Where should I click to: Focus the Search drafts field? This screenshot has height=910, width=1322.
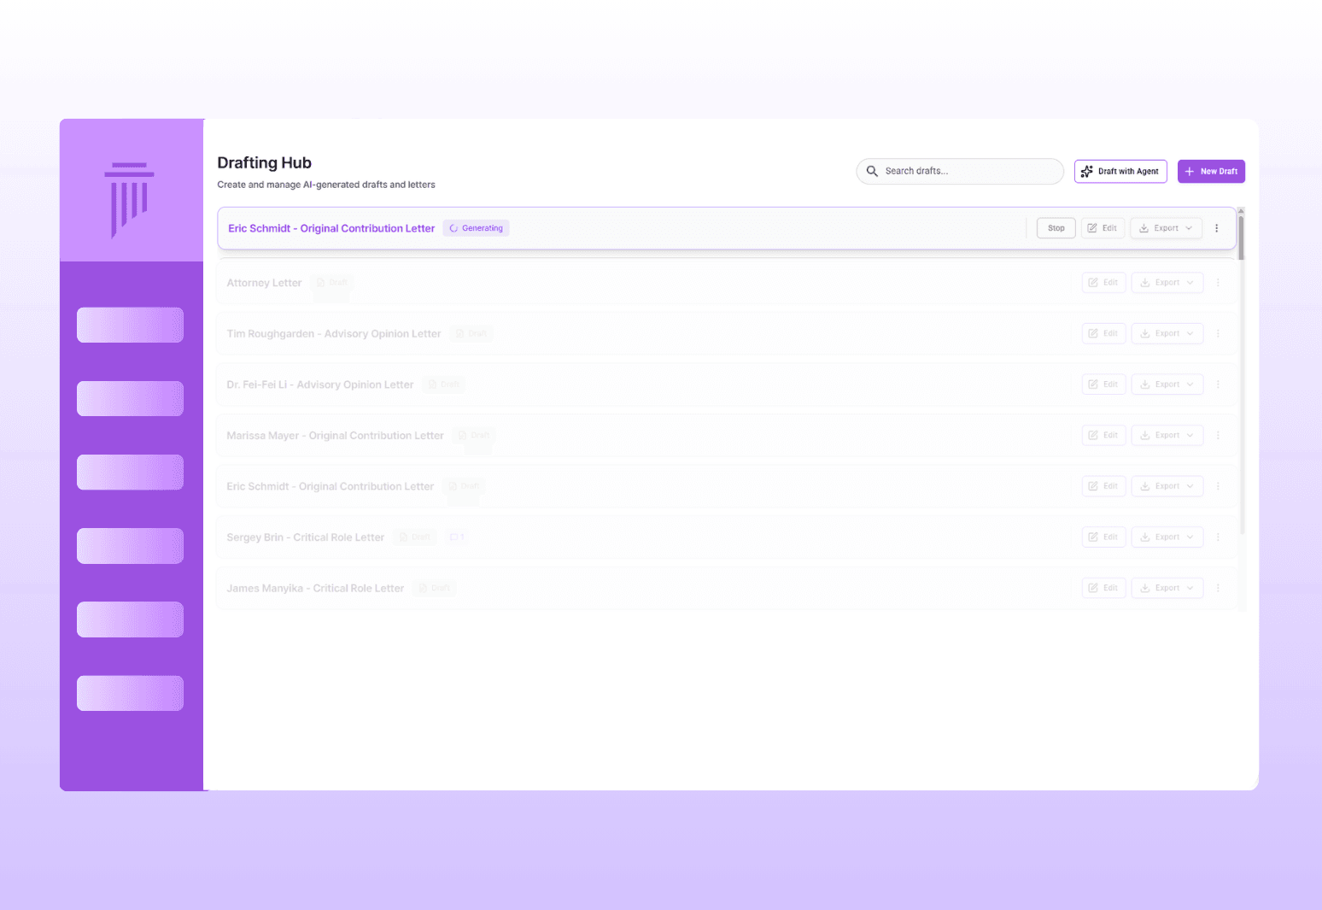click(x=960, y=171)
